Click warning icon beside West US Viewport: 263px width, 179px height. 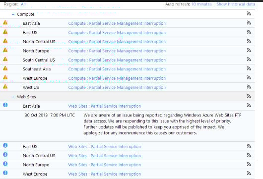[x=5, y=86]
